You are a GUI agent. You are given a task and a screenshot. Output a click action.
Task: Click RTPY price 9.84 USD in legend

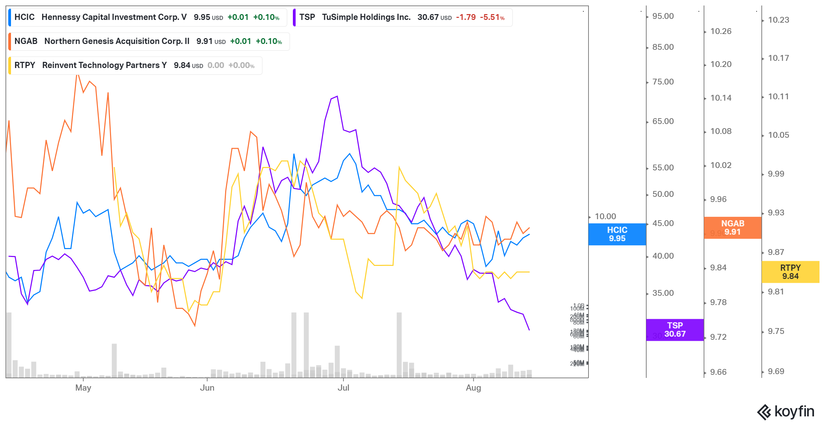pyautogui.click(x=188, y=65)
